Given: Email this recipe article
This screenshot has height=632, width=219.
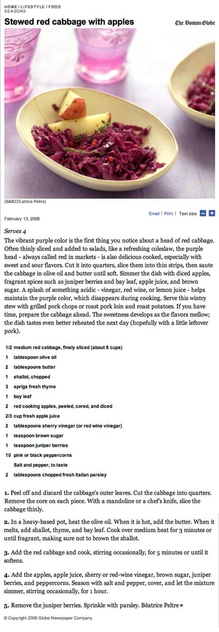Looking at the screenshot, I should click(154, 214).
